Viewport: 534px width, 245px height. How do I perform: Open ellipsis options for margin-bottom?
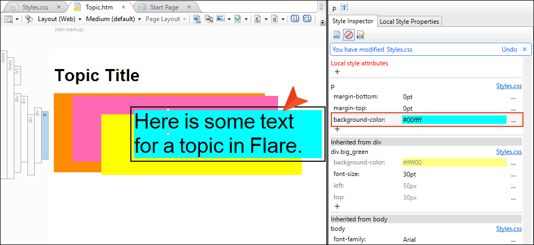[x=513, y=97]
